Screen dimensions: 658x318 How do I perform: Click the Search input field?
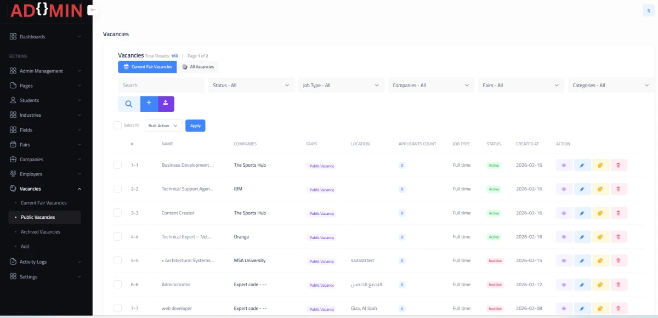tap(161, 86)
